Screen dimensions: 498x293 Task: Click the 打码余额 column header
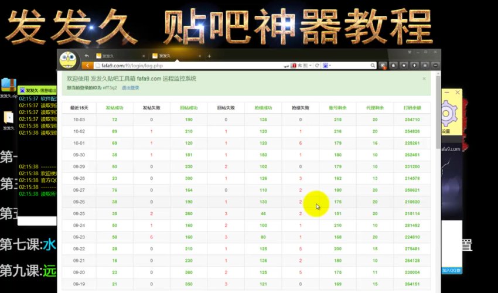[412, 108]
